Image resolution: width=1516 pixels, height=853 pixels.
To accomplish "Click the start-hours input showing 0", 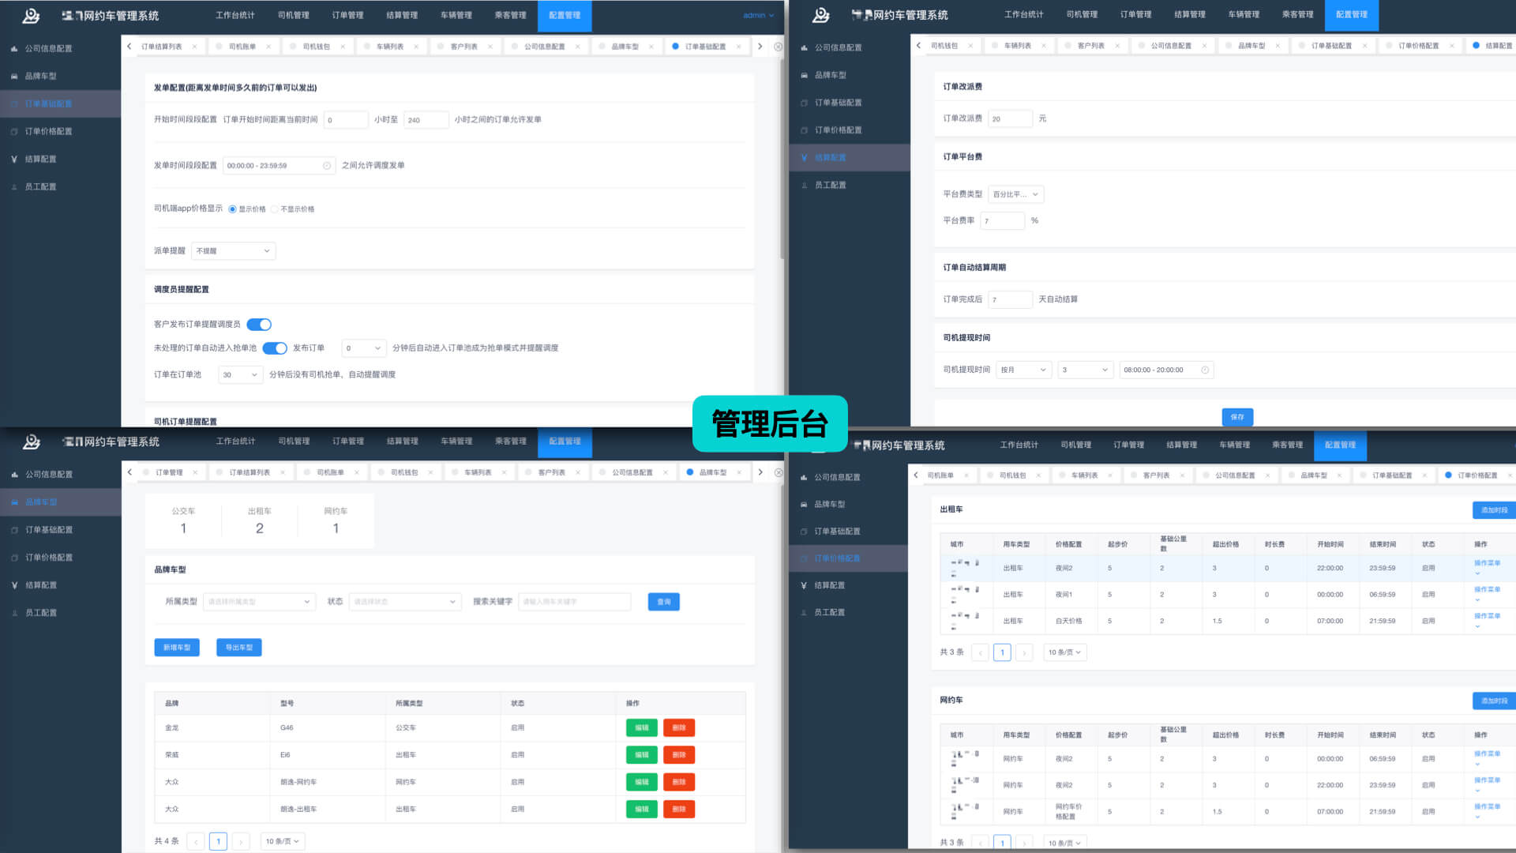I will tap(346, 120).
